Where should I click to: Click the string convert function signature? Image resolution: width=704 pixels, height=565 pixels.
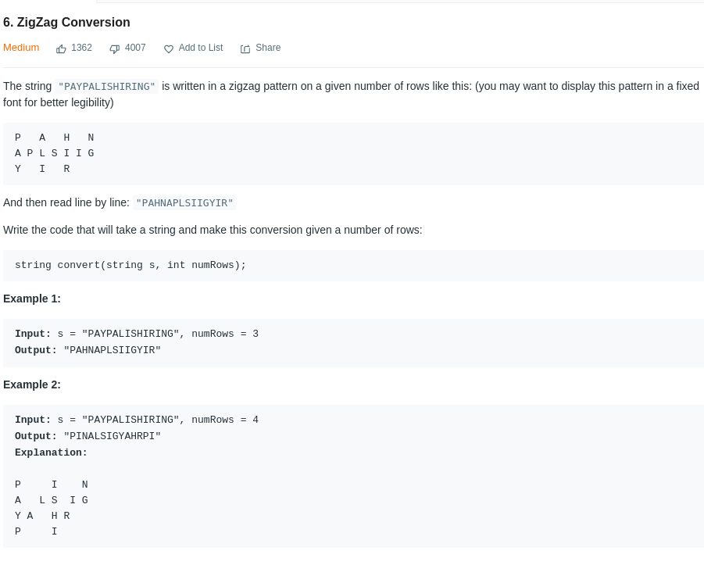(130, 265)
